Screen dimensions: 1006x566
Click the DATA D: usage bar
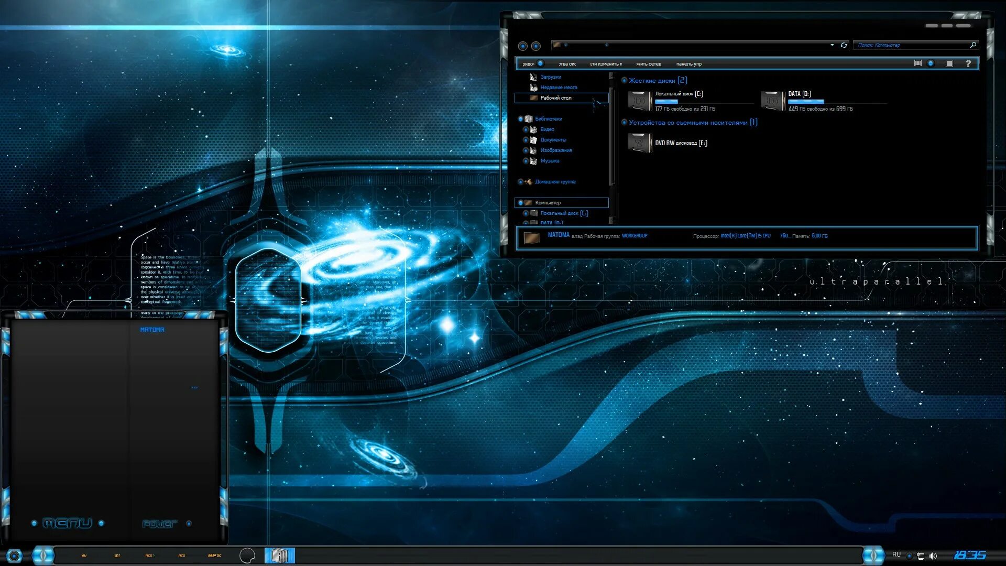click(x=837, y=101)
